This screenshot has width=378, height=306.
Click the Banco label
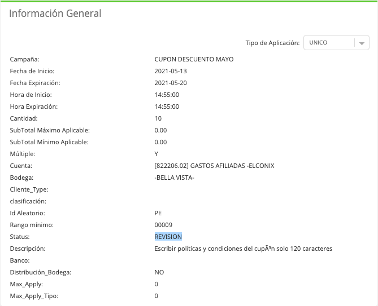pyautogui.click(x=20, y=260)
